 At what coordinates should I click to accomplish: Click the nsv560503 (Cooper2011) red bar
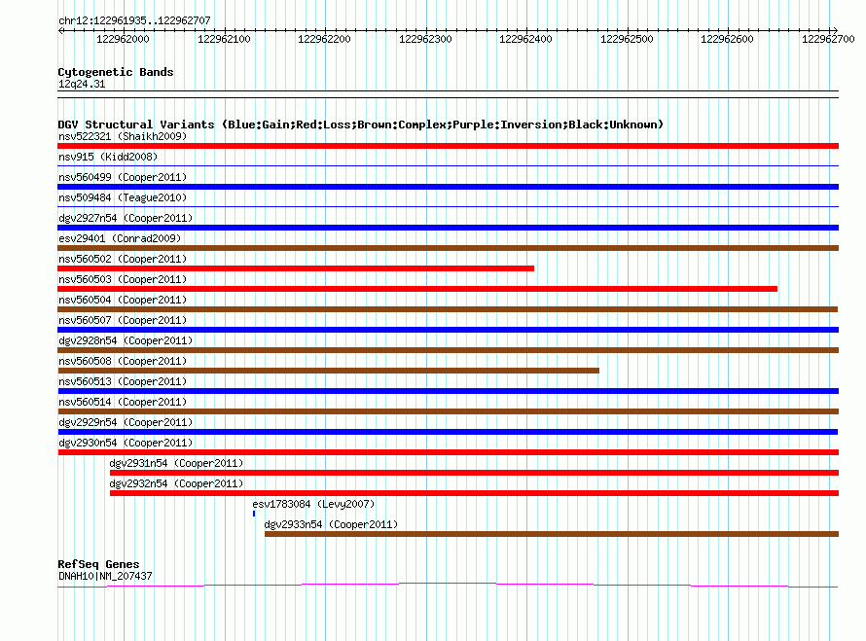pyautogui.click(x=417, y=289)
